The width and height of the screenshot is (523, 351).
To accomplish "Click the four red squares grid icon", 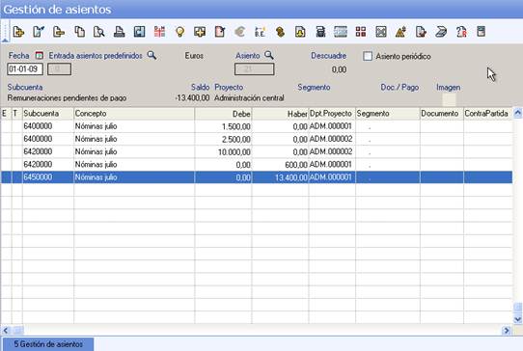I will [x=361, y=32].
